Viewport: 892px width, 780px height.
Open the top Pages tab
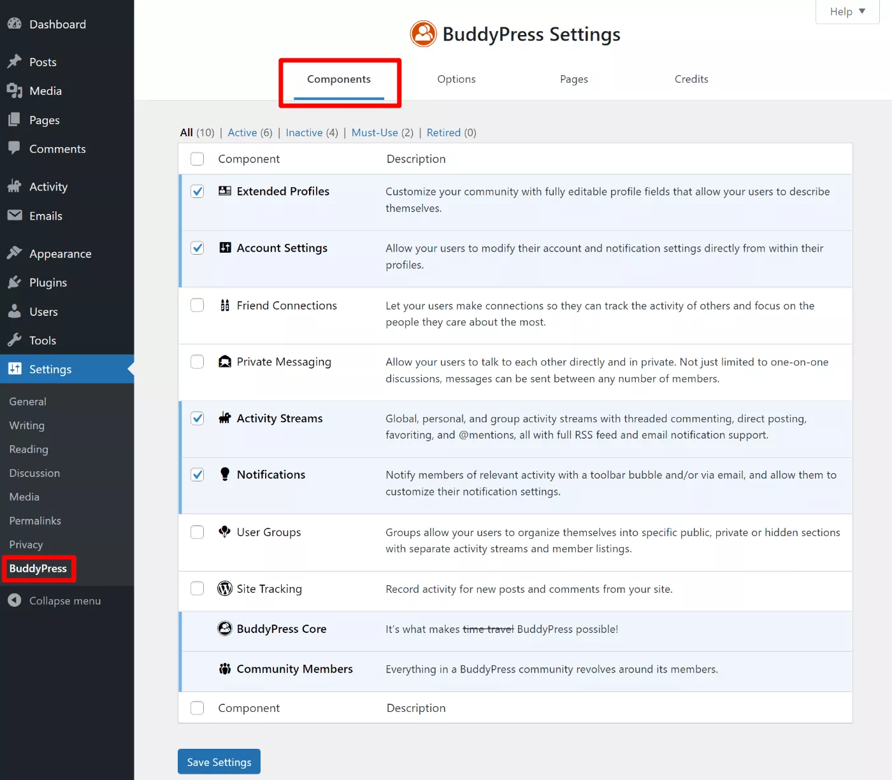[x=574, y=80]
